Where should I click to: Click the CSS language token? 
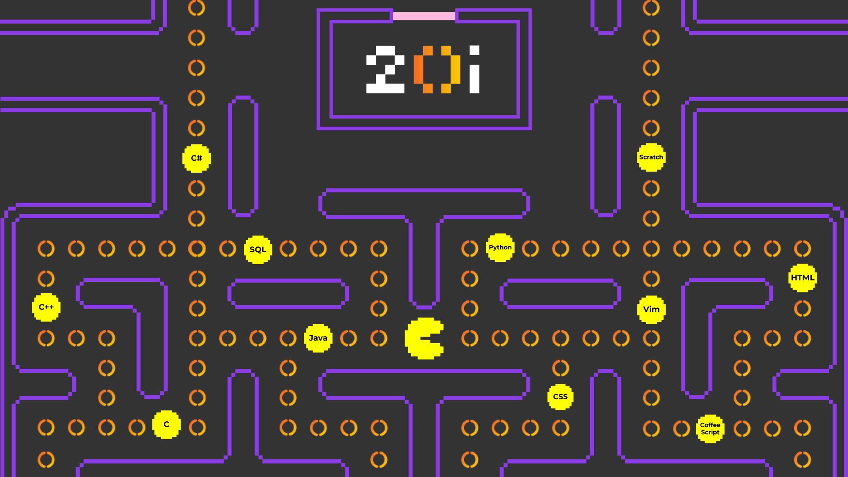tap(559, 396)
